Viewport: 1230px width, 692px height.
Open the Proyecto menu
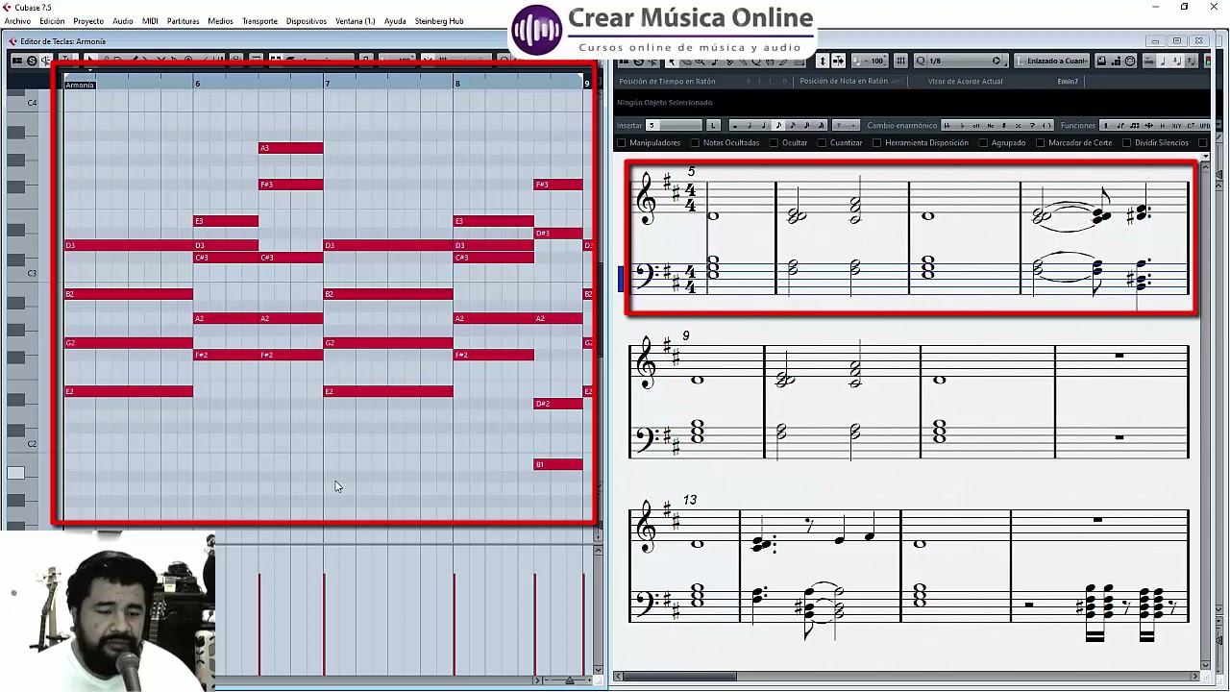point(88,21)
